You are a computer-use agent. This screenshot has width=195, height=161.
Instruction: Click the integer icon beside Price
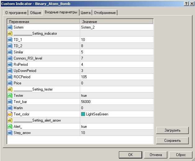(x=10, y=83)
